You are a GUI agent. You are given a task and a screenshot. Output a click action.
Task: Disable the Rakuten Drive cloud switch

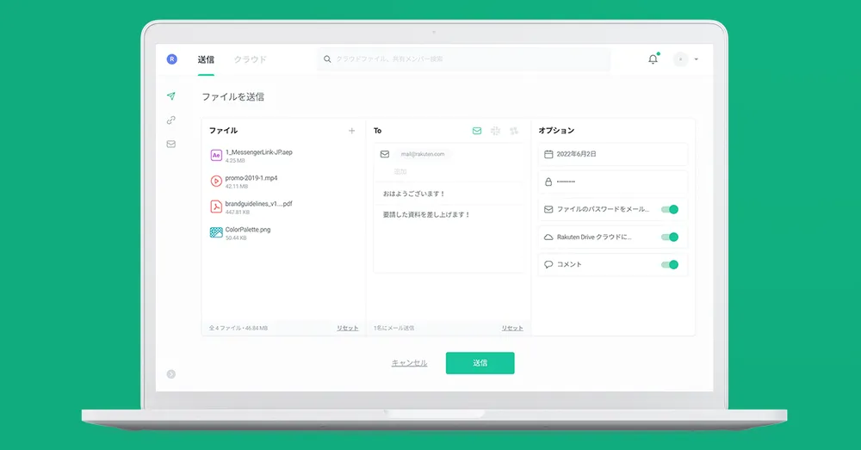coord(669,237)
